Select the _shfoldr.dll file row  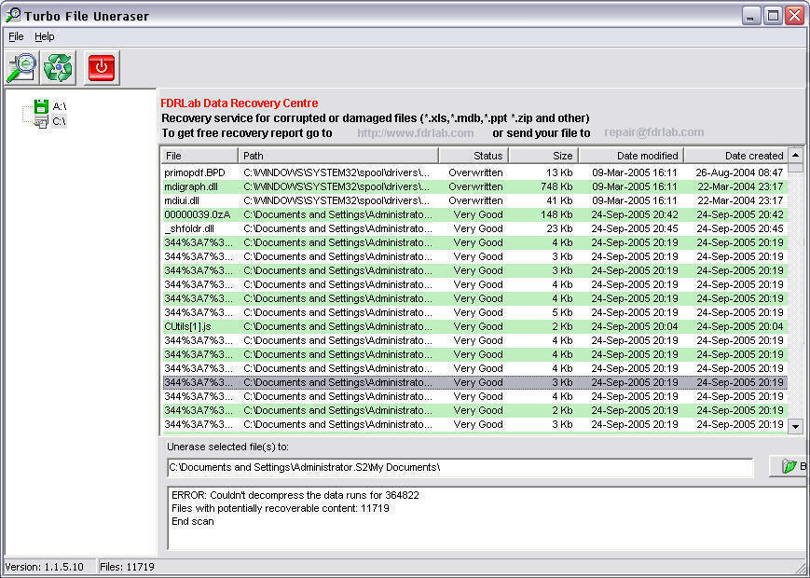click(474, 228)
